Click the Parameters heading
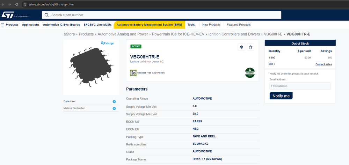 137,89
